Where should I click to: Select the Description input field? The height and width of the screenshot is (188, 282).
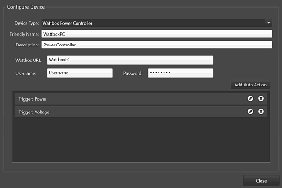point(157,45)
